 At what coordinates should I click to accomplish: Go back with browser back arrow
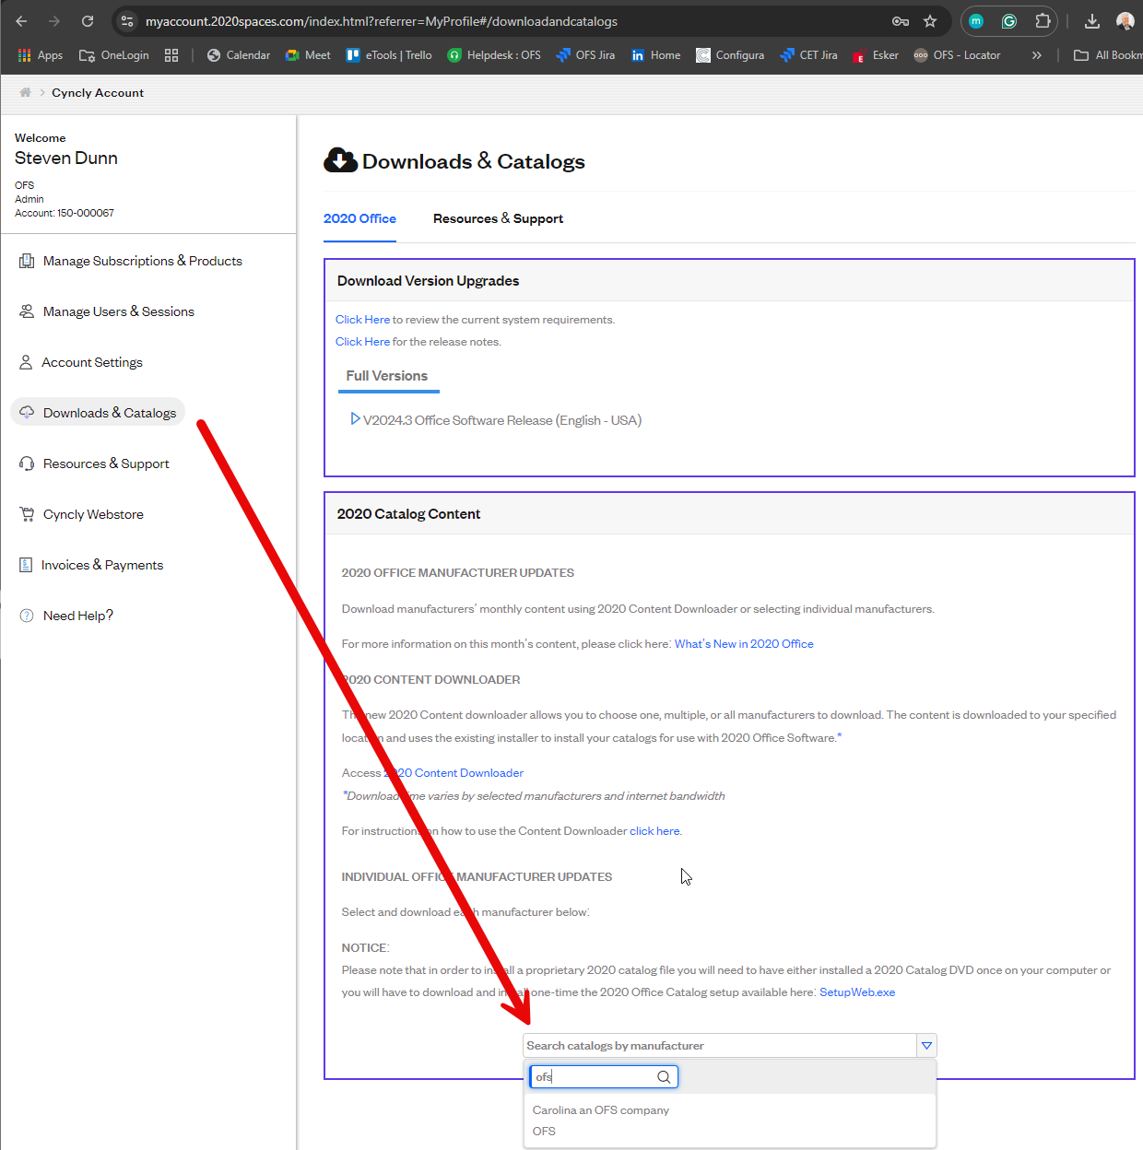21,21
